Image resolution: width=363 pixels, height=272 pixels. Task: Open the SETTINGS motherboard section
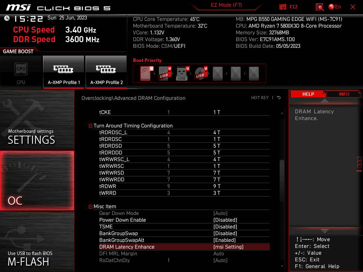[37, 120]
